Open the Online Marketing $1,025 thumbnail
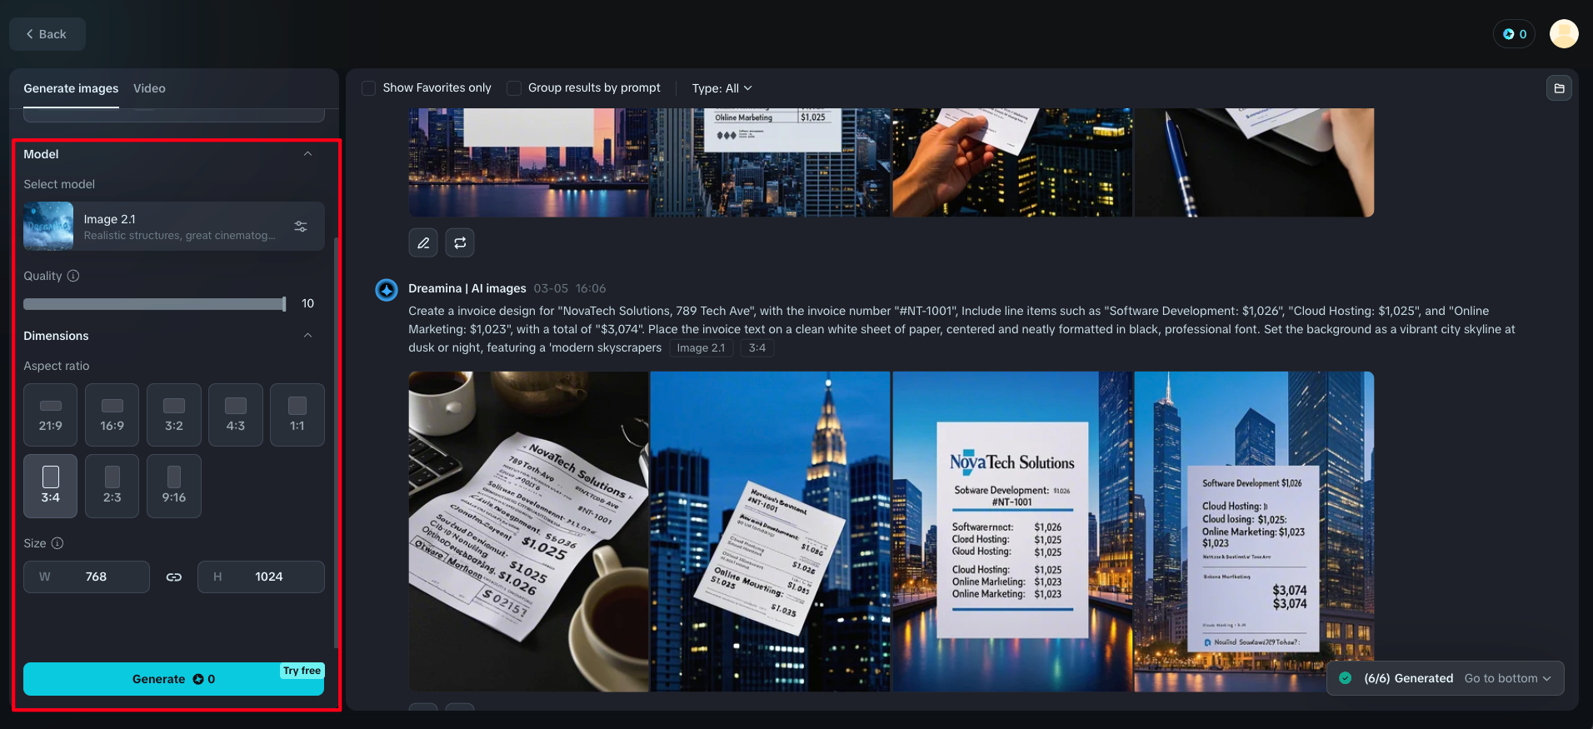Image resolution: width=1593 pixels, height=729 pixels. (x=771, y=162)
